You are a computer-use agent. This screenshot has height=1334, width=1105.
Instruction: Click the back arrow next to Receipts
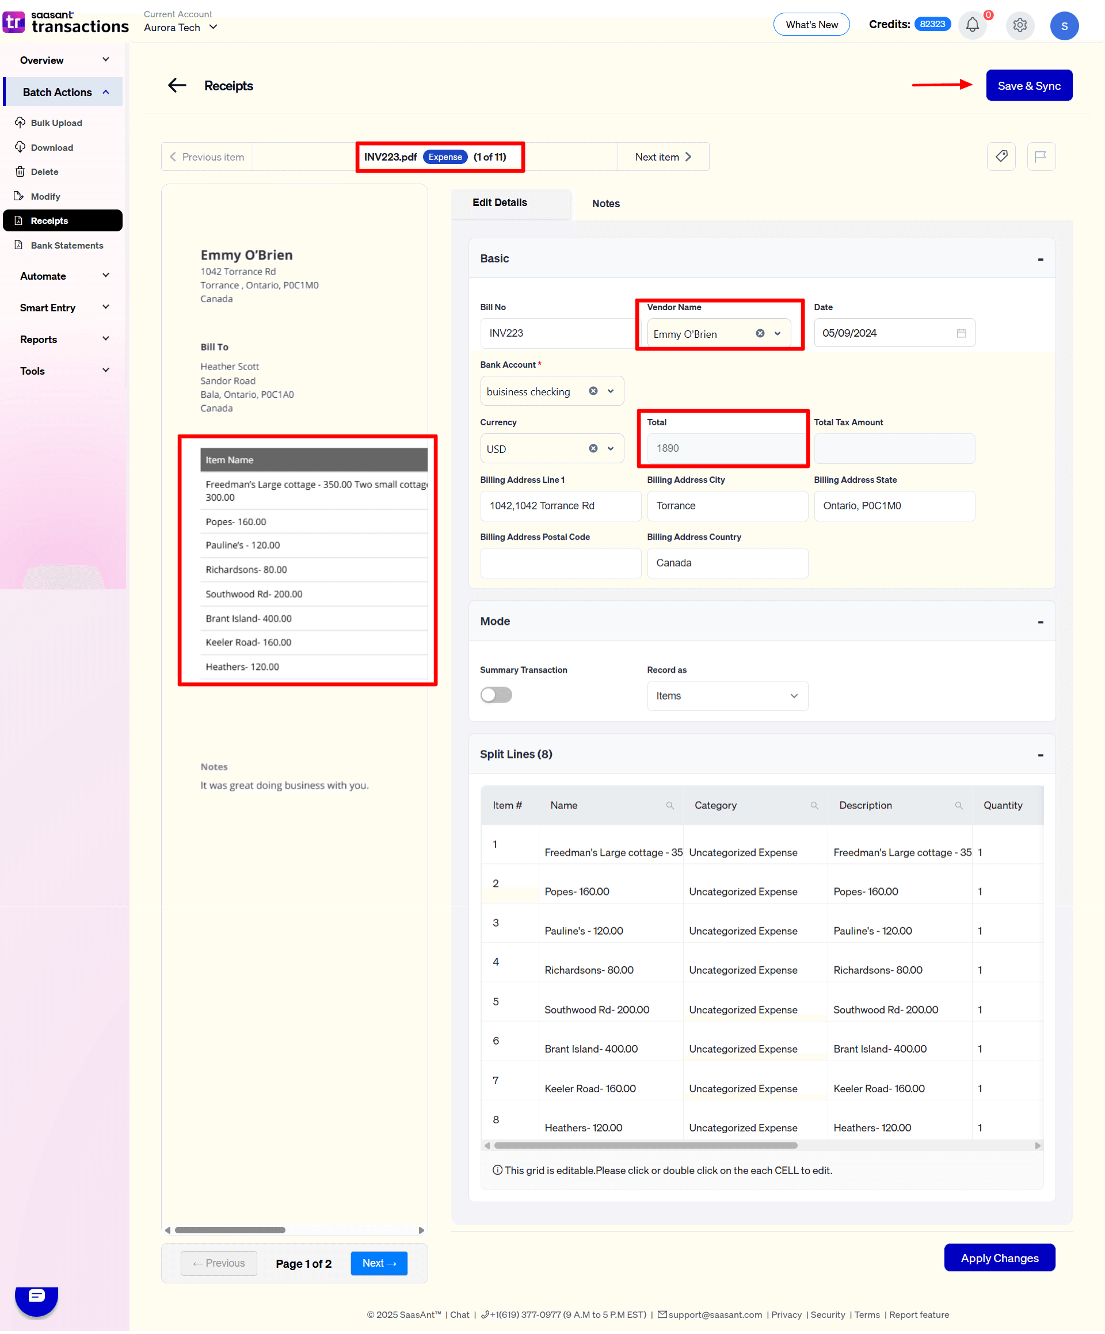tap(177, 85)
